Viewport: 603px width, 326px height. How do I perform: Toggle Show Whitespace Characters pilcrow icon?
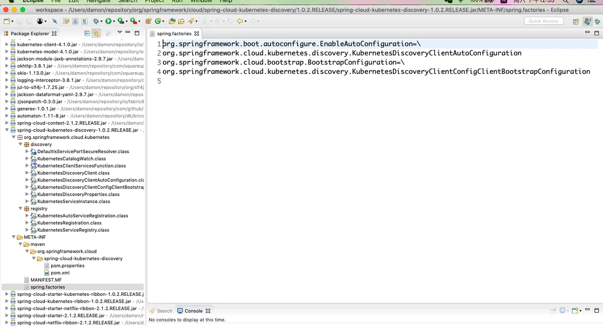[x=84, y=21]
